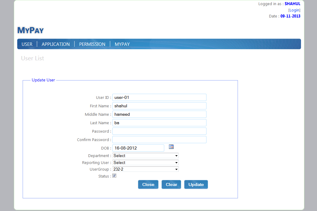Screen dimensions: 317x211
Task: Click the MyPay logo
Action: (x=30, y=30)
